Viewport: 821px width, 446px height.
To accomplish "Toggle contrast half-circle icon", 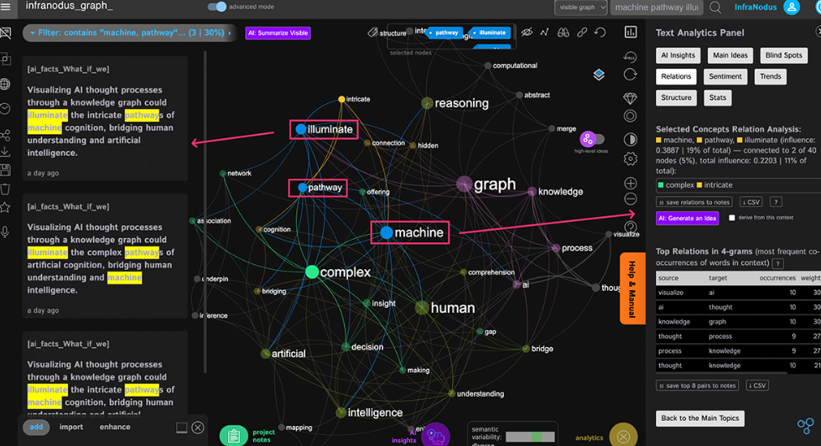I will coord(630,139).
